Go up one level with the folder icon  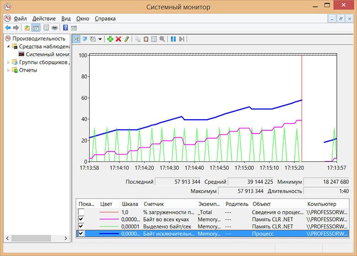click(x=27, y=28)
